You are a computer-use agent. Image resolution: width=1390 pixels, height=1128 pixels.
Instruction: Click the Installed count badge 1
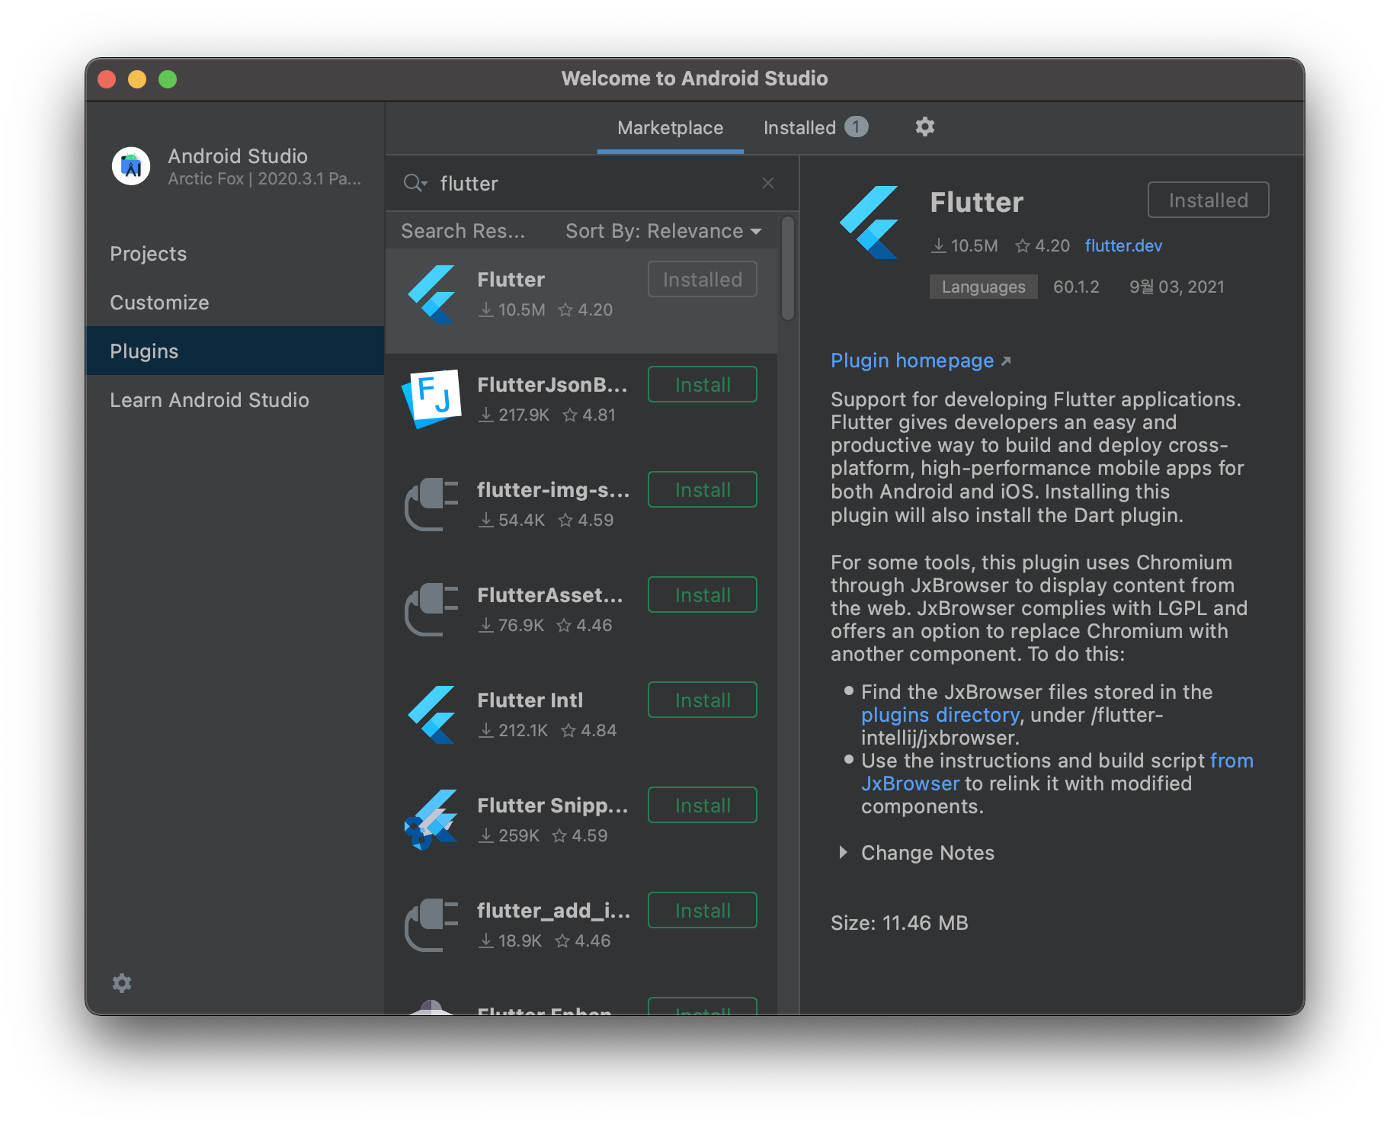pyautogui.click(x=856, y=127)
